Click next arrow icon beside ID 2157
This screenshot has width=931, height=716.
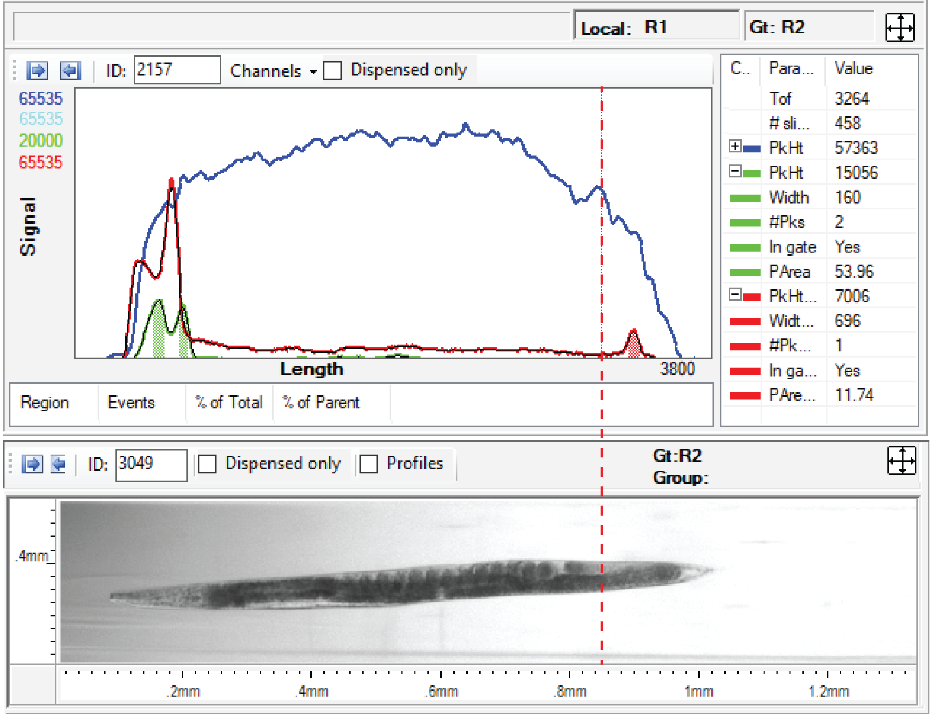pos(37,71)
